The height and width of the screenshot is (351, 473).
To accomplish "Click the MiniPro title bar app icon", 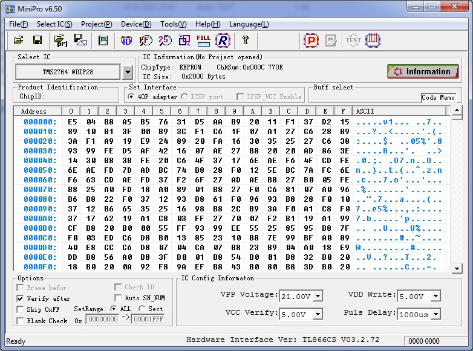I will pyautogui.click(x=10, y=8).
